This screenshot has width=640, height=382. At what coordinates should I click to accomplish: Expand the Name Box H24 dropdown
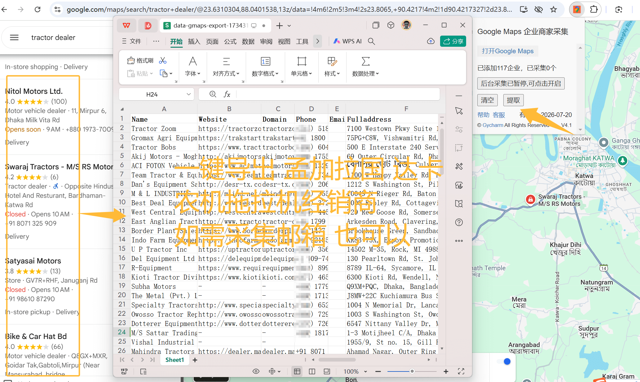point(188,94)
